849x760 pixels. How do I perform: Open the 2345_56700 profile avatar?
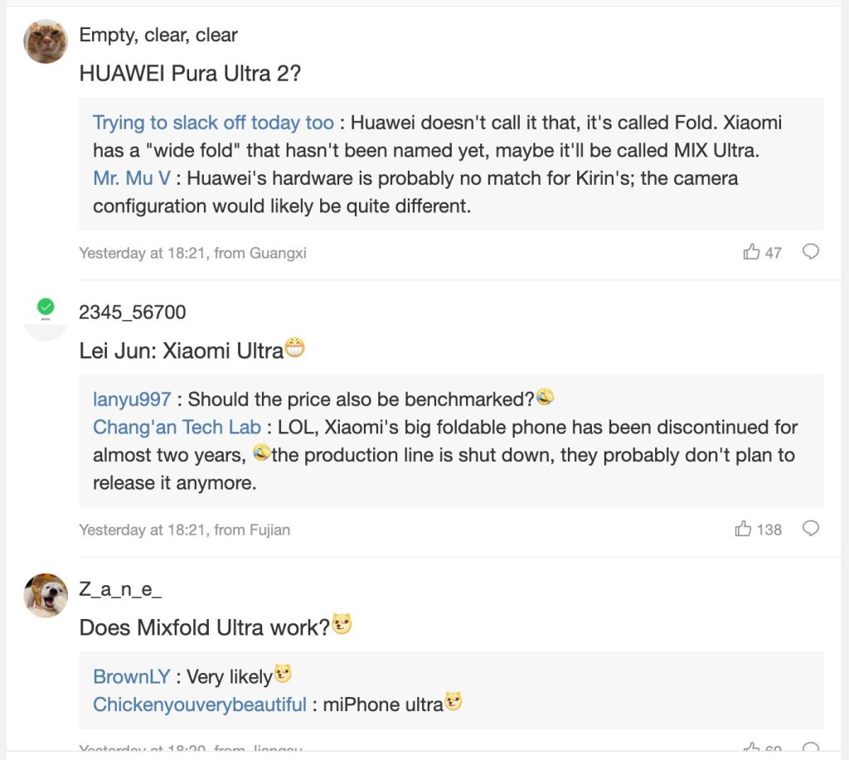click(46, 317)
